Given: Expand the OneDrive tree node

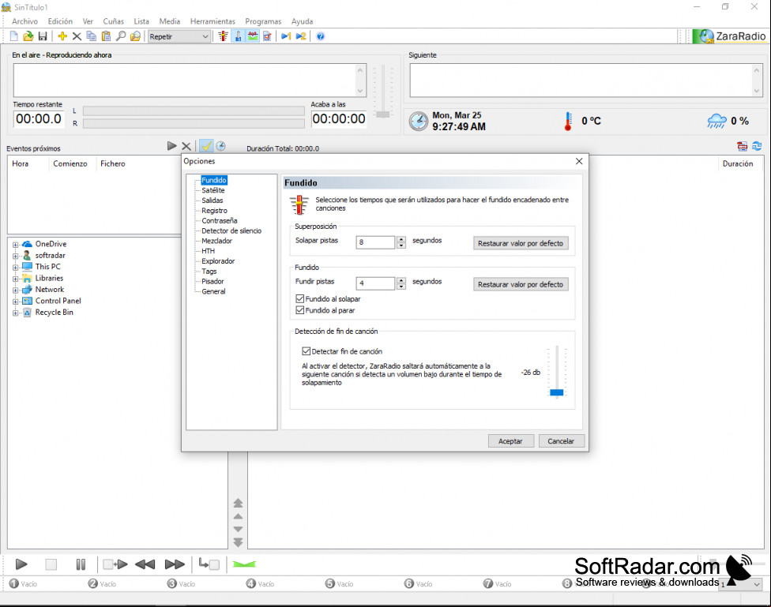Looking at the screenshot, I should [15, 244].
